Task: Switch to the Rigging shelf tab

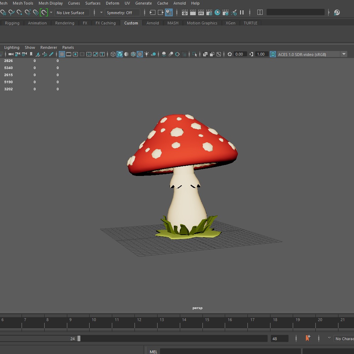Action: (12, 23)
